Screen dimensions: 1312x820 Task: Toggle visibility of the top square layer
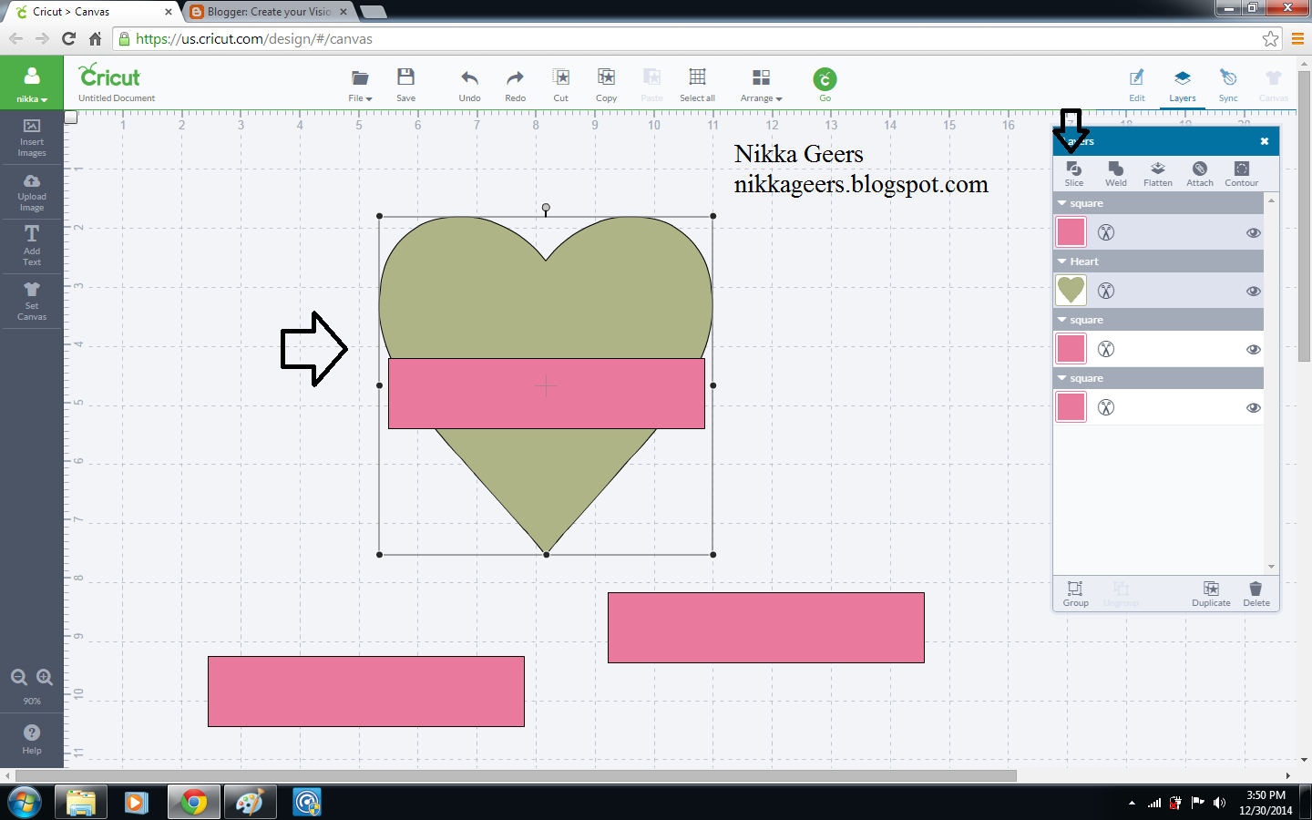(1254, 232)
